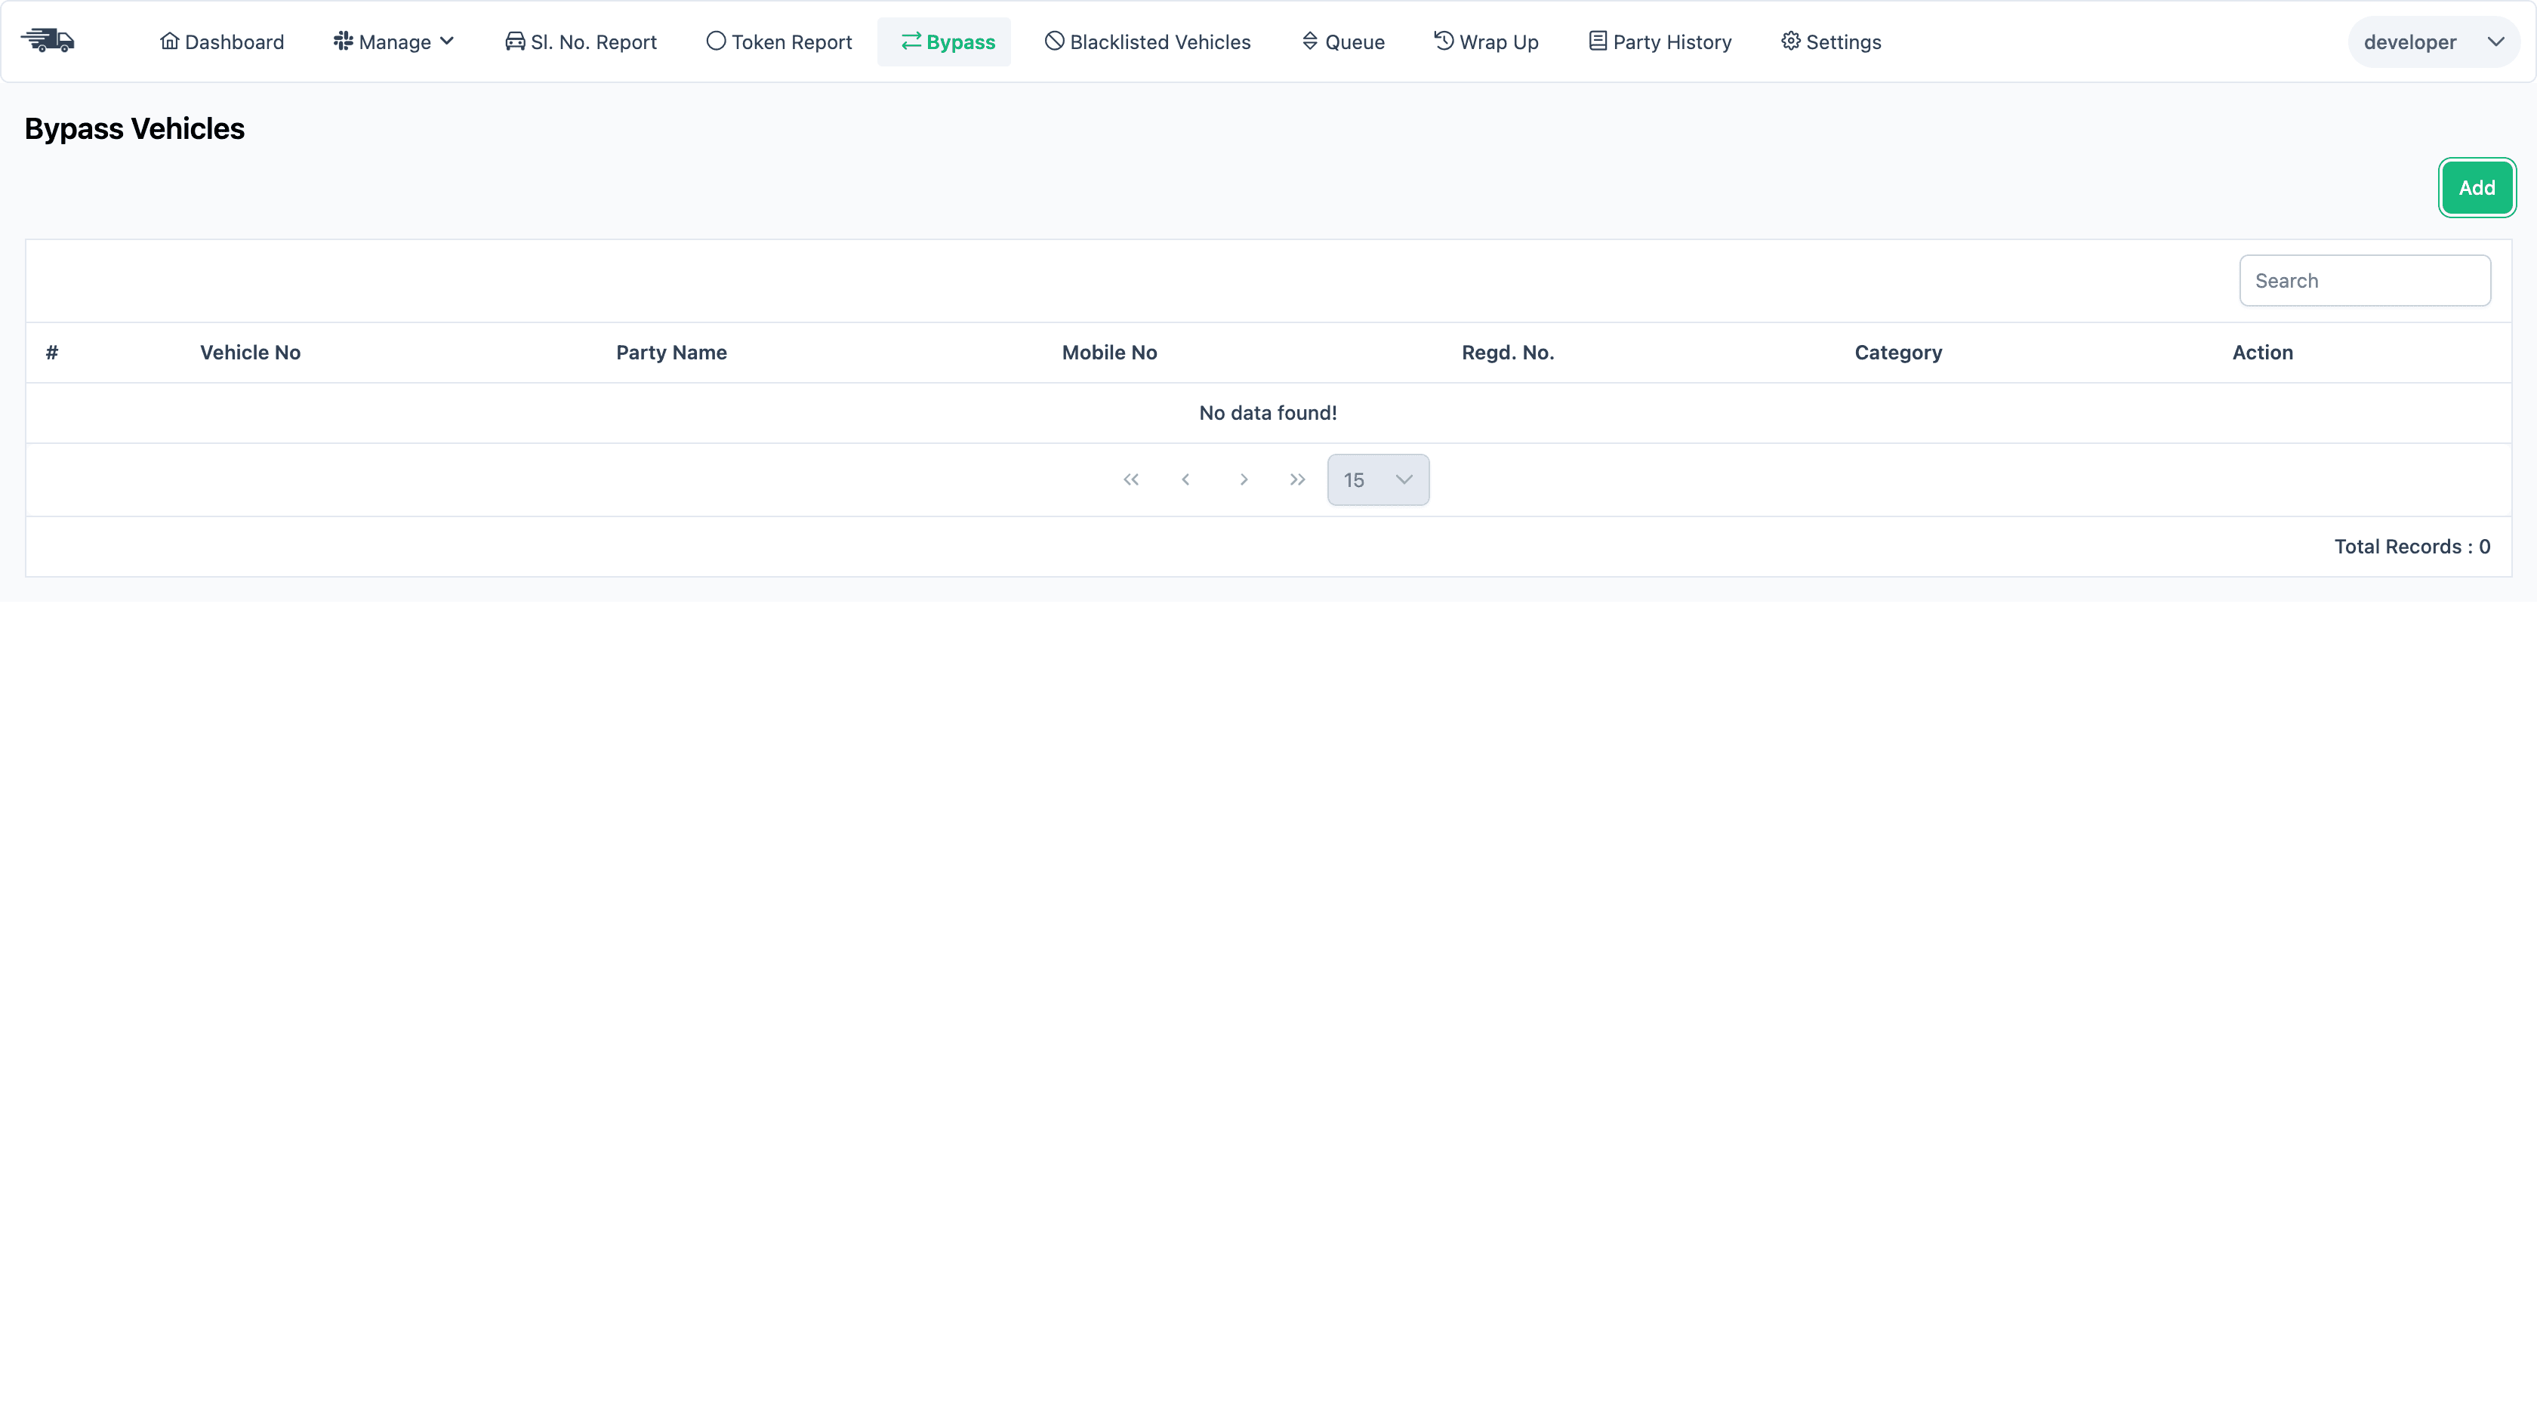
Task: Click the truck logo icon
Action: [48, 40]
